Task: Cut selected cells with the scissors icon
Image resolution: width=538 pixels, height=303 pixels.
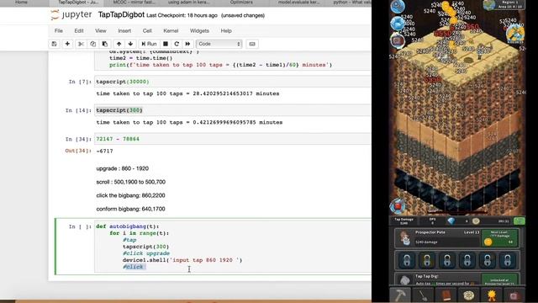Action: [81, 44]
